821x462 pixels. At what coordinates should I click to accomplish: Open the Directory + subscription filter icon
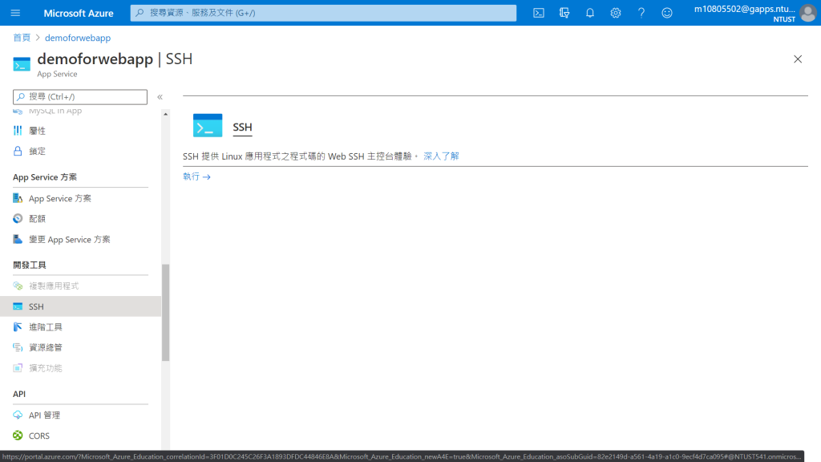pyautogui.click(x=564, y=13)
